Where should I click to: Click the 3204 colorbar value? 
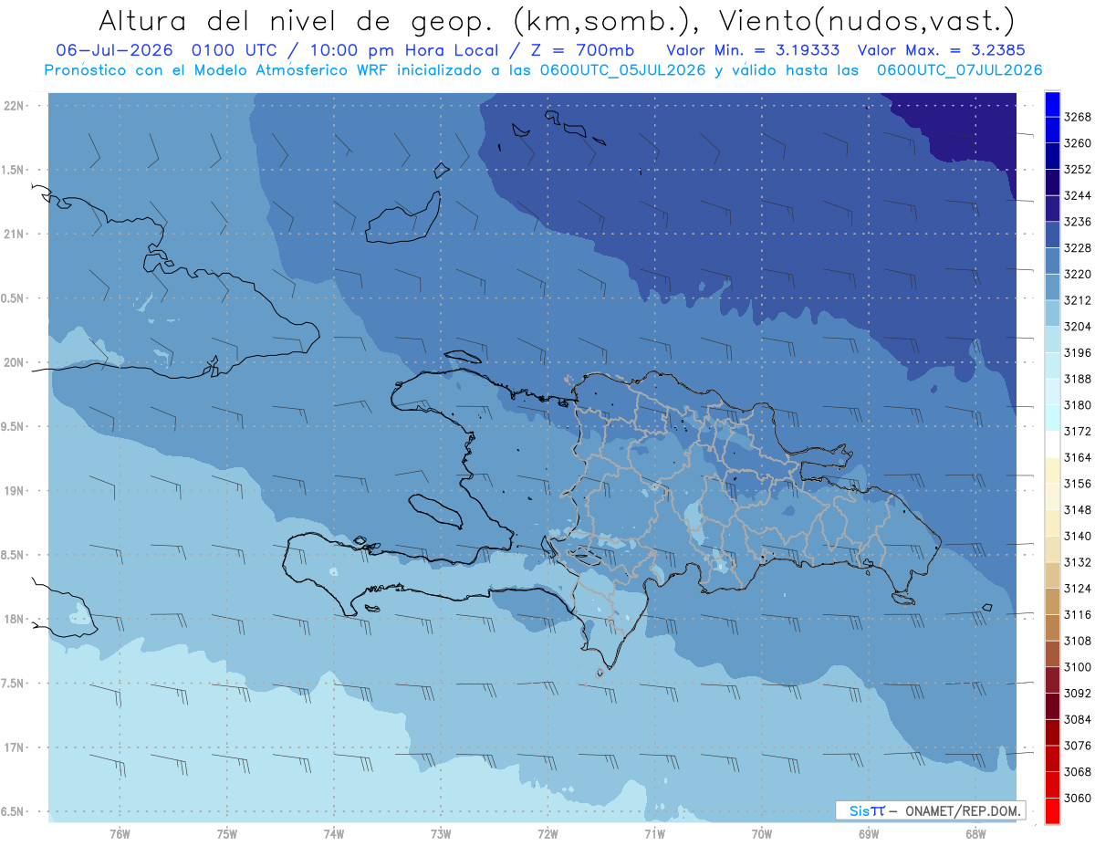pos(1077,327)
